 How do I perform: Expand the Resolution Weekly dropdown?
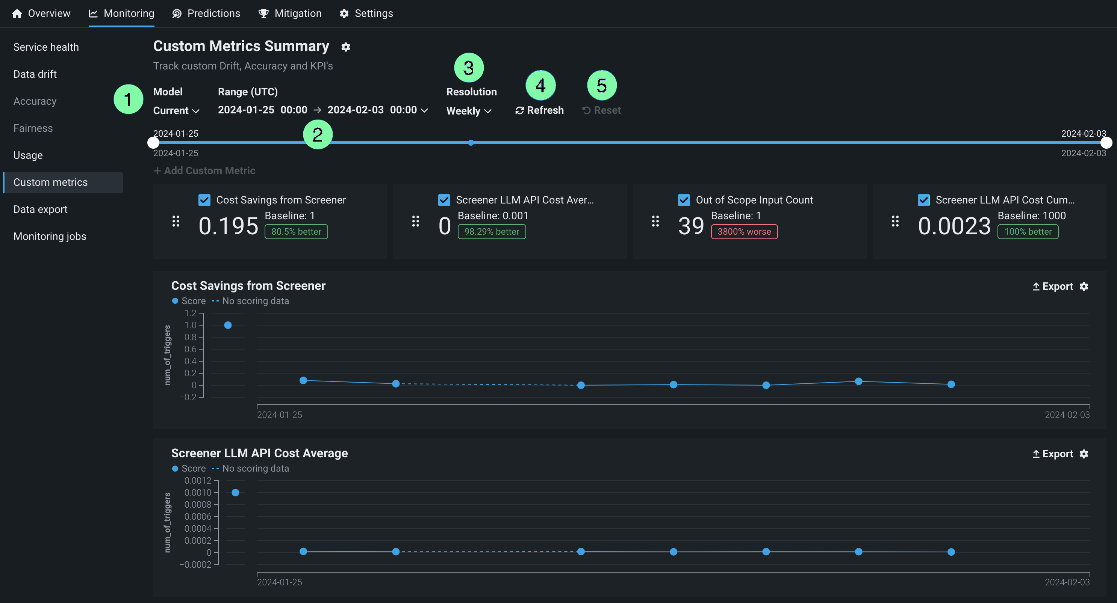pyautogui.click(x=469, y=111)
